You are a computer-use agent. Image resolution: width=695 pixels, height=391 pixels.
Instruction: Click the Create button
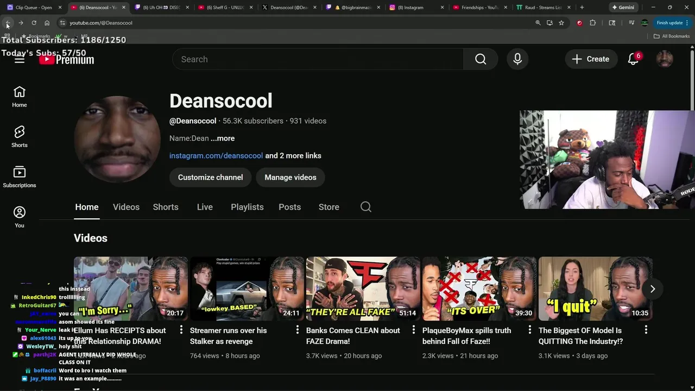591,59
